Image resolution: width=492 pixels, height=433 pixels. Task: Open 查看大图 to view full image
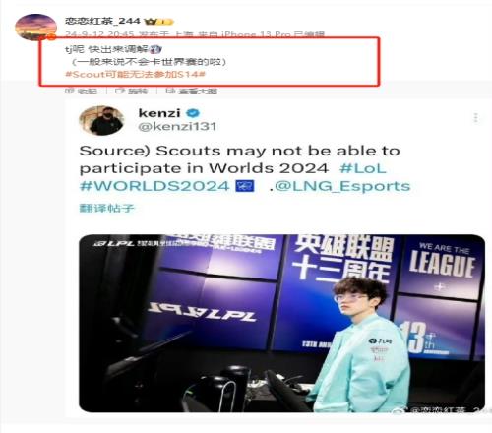coord(191,91)
